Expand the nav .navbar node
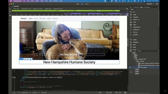Image resolution: width=168 pixels, height=94 pixels. pyautogui.click(x=137, y=63)
